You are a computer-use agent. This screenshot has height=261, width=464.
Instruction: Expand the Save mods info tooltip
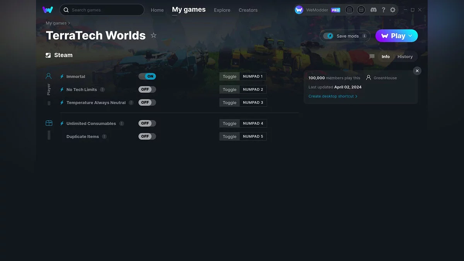pos(364,36)
